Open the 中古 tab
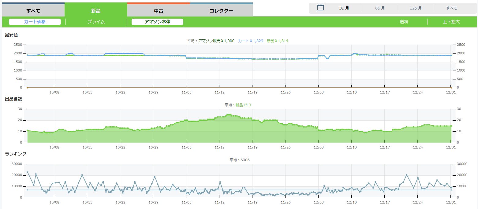 click(159, 11)
